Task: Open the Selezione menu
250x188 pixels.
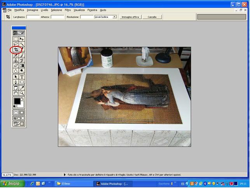Action: [56, 10]
